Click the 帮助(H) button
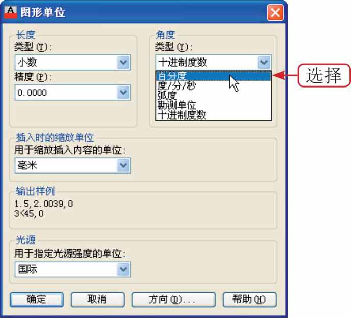Image resolution: width=351 pixels, height=318 pixels. click(250, 299)
